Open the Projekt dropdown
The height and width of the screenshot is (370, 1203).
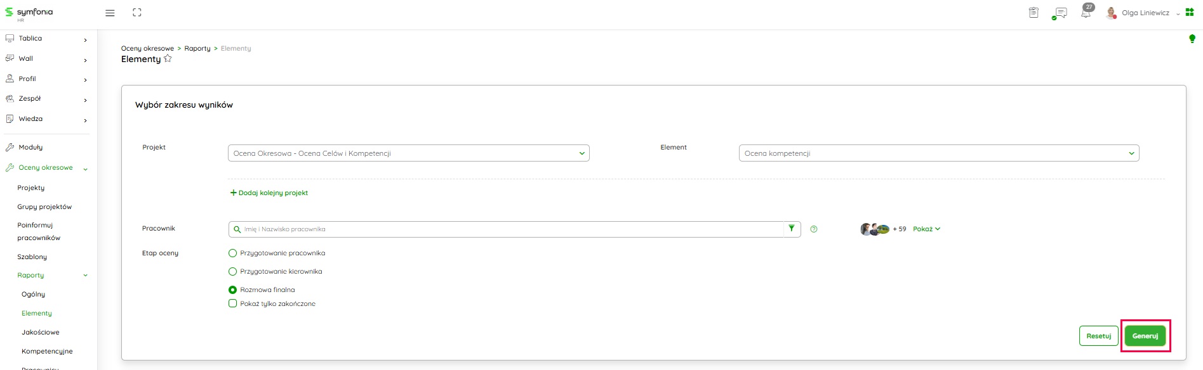pyautogui.click(x=408, y=153)
